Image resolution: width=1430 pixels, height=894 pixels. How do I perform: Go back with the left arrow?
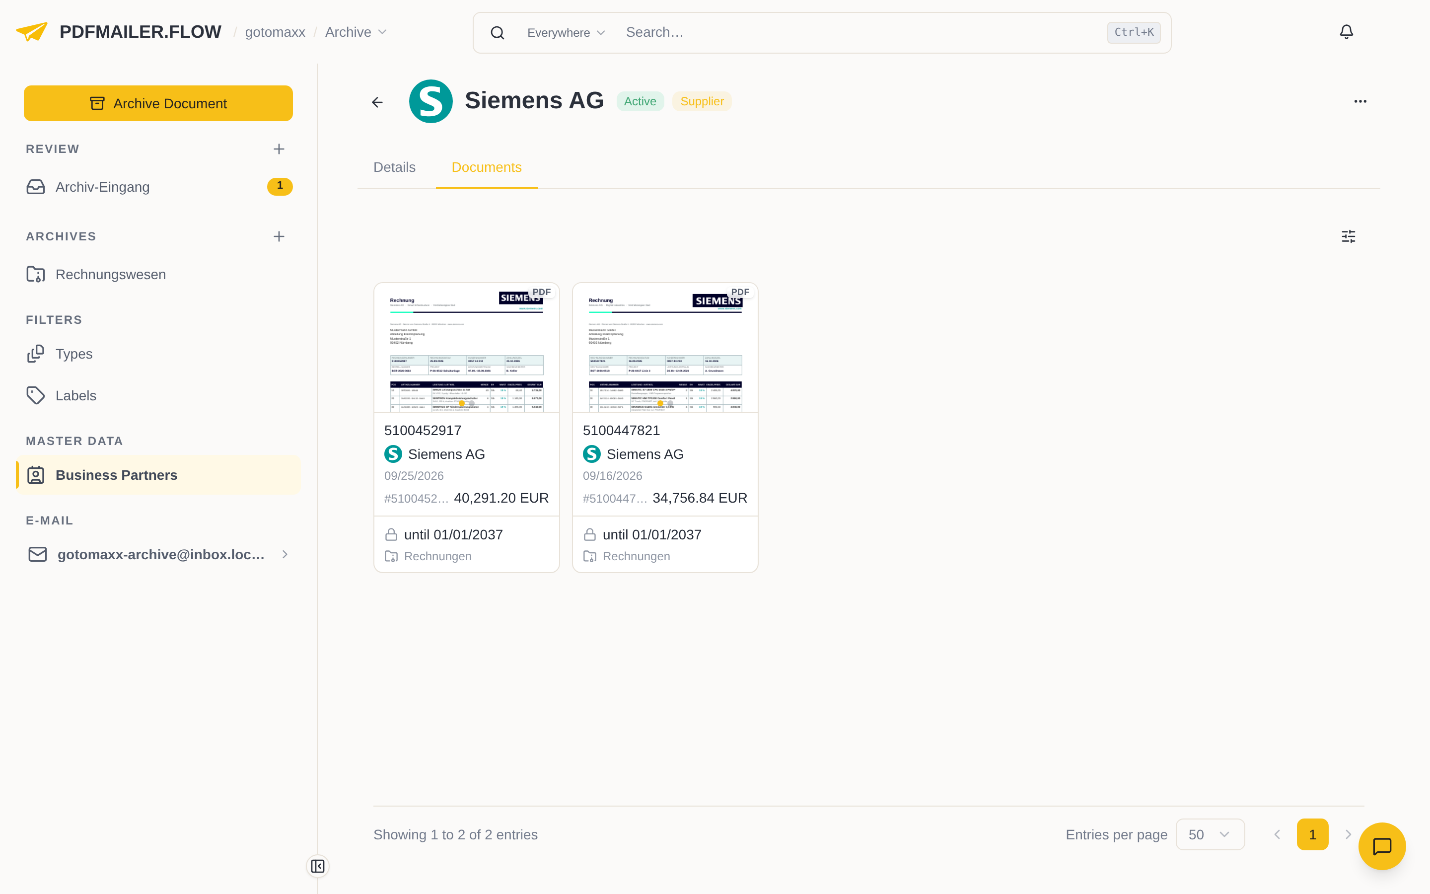pos(377,102)
